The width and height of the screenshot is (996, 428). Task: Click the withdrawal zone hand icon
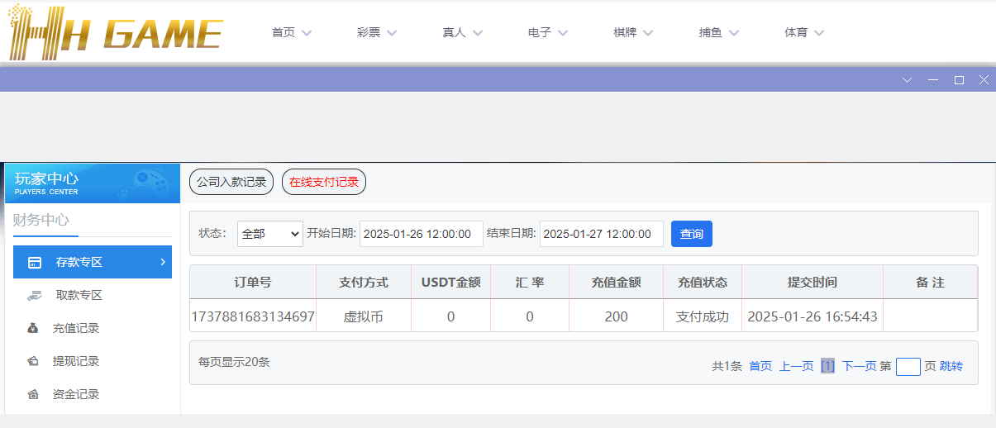[34, 295]
